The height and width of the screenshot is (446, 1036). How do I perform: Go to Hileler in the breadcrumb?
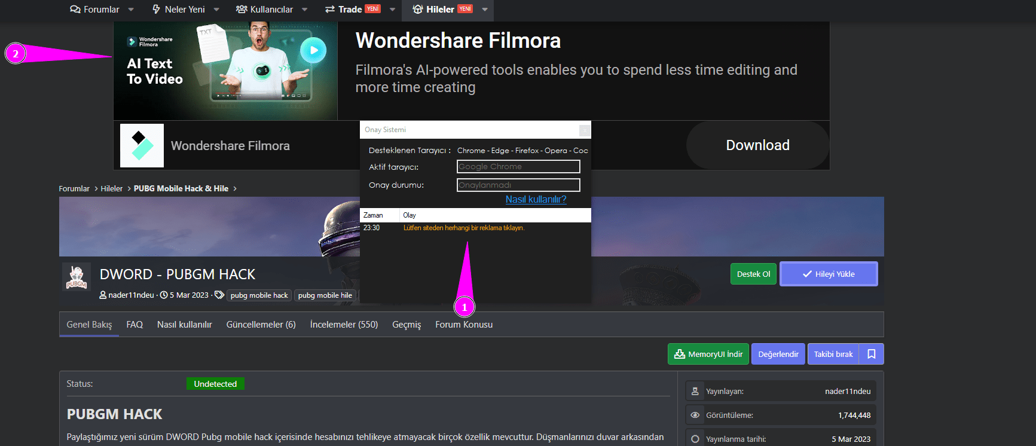pyautogui.click(x=112, y=189)
